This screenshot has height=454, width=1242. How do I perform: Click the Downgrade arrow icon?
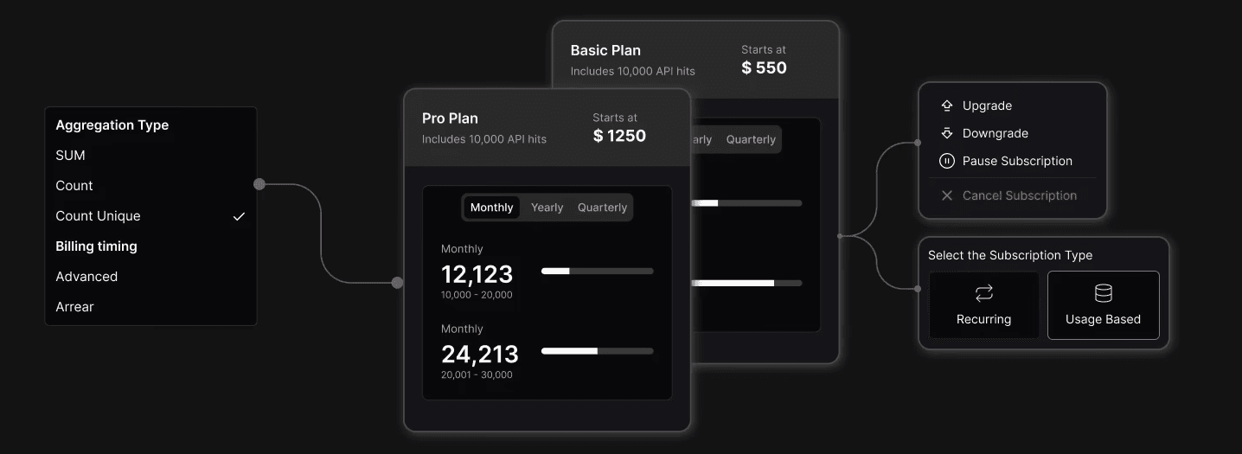[946, 133]
